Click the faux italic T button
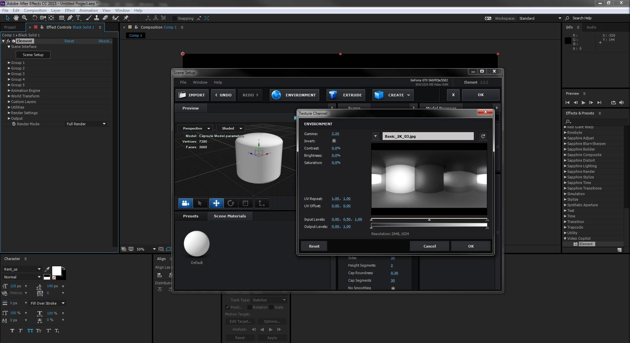The image size is (630, 343). 21,331
